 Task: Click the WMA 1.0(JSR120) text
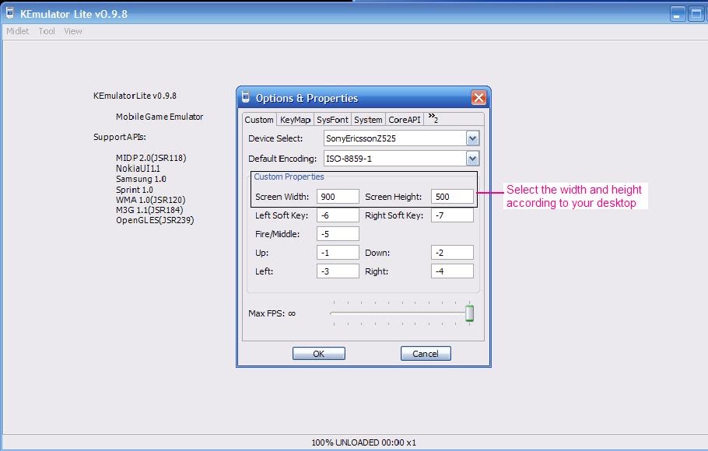click(150, 200)
